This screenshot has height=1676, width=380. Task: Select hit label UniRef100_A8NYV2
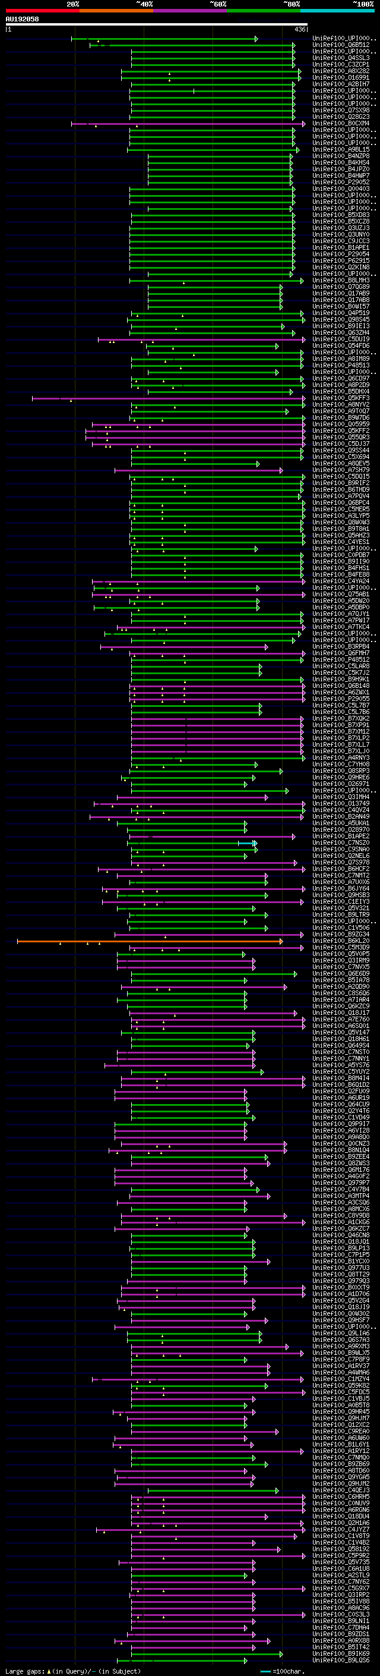[x=341, y=405]
